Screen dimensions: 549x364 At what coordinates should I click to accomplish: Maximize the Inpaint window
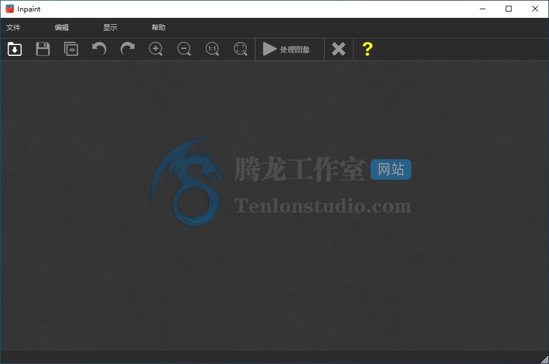509,9
